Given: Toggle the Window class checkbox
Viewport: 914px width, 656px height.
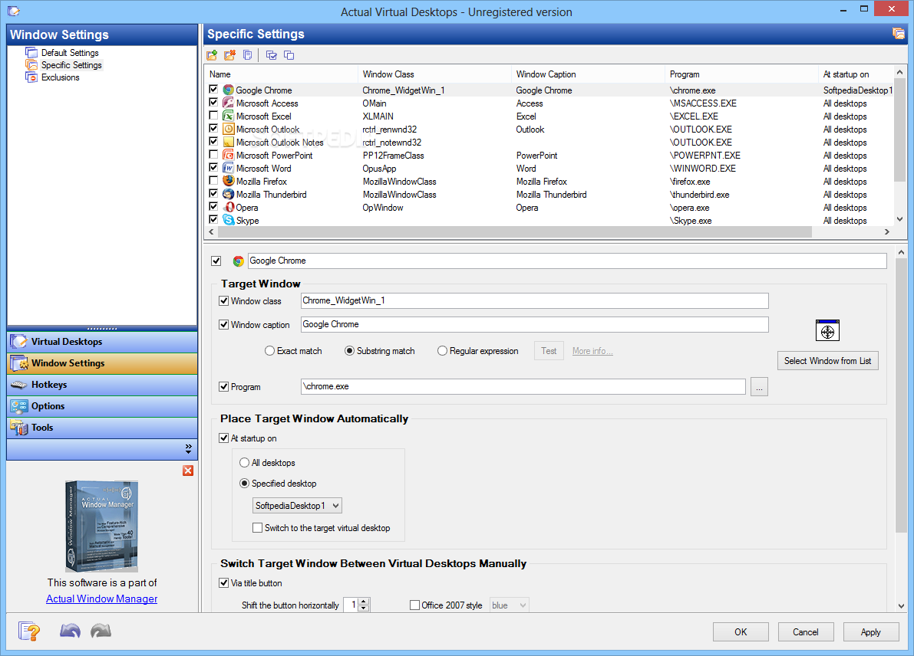Looking at the screenshot, I should [224, 301].
